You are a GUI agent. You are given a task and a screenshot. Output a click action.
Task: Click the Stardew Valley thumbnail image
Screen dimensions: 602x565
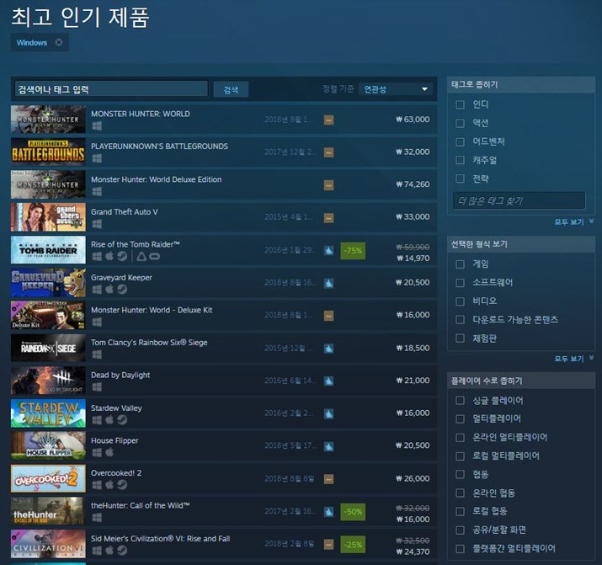[48, 413]
